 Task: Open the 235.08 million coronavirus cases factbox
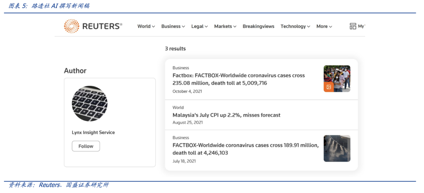click(x=238, y=79)
